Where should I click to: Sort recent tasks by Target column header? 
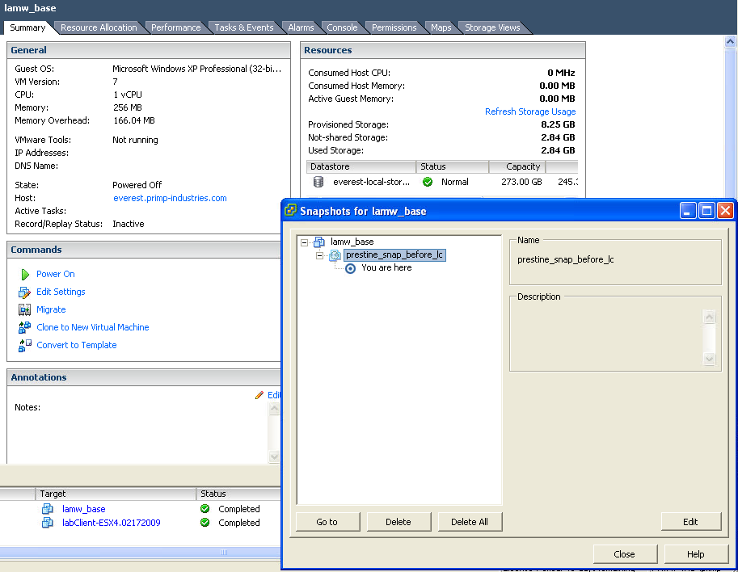pos(116,494)
